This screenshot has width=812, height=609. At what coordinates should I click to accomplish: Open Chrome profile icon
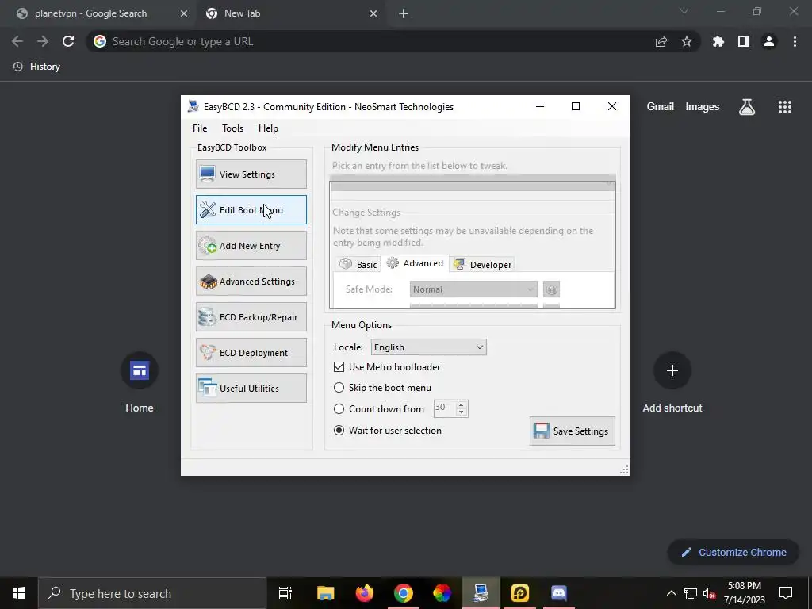coord(769,41)
